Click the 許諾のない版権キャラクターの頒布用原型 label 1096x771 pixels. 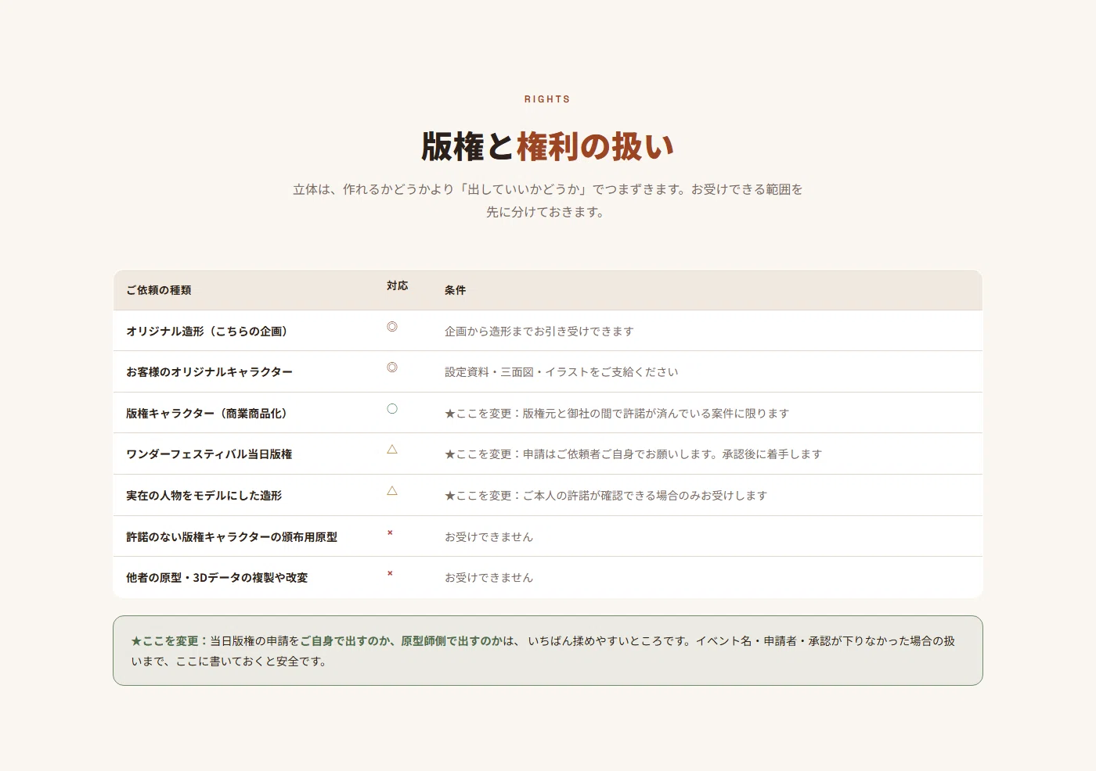click(x=232, y=537)
